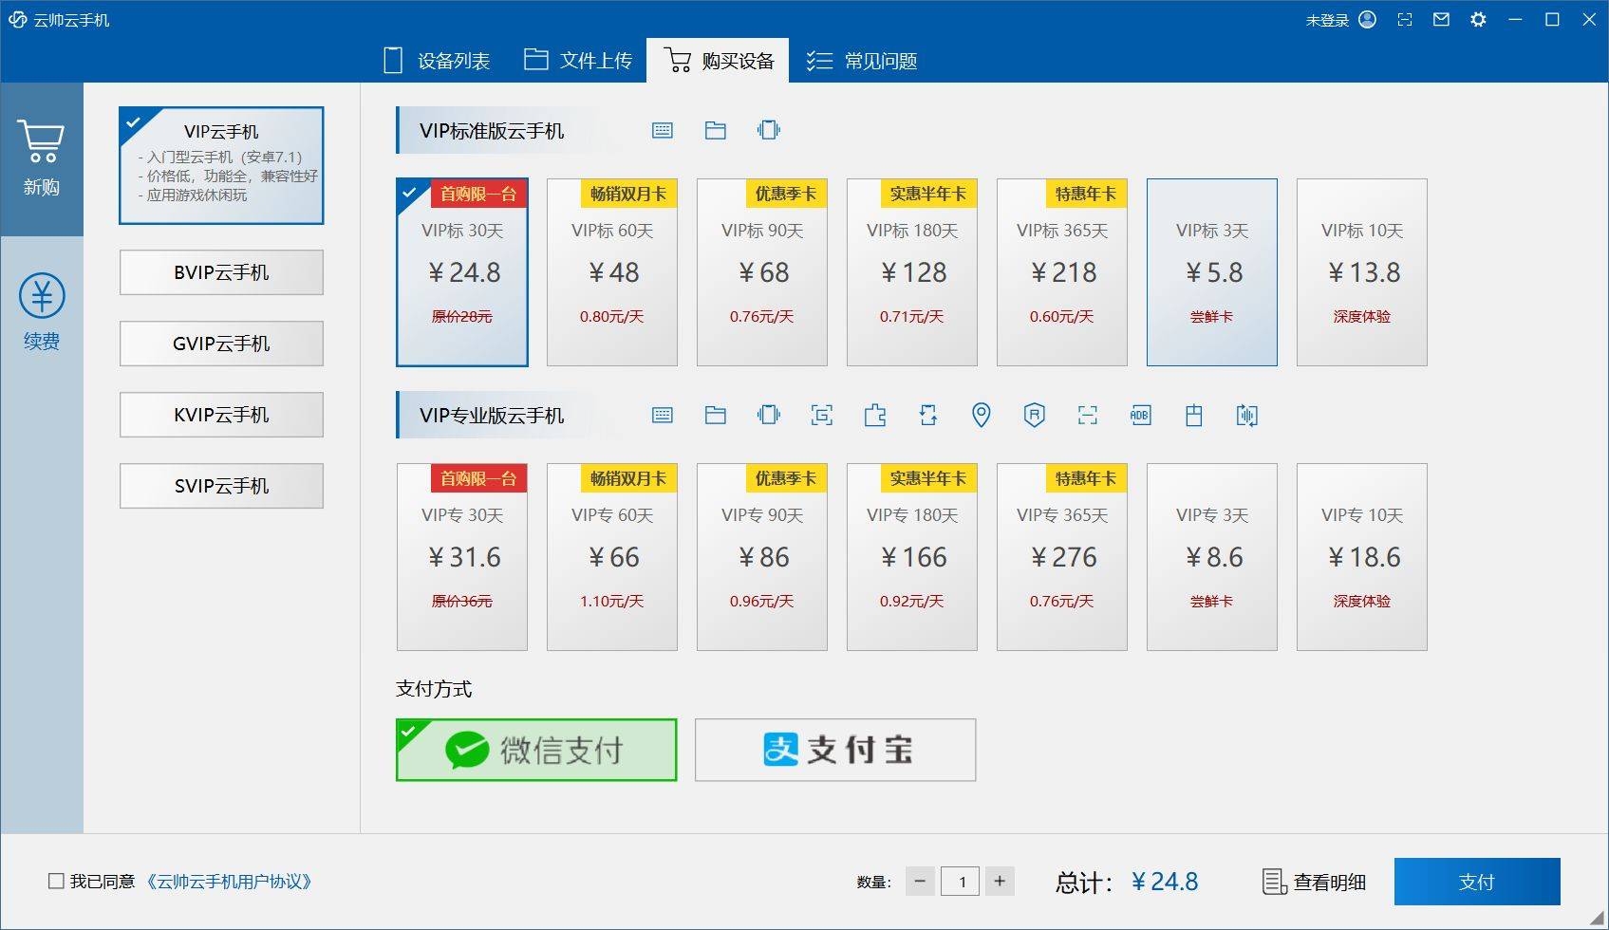Image resolution: width=1609 pixels, height=930 pixels.
Task: Select VIP专 180天 ¥166 plan card
Action: [x=912, y=557]
